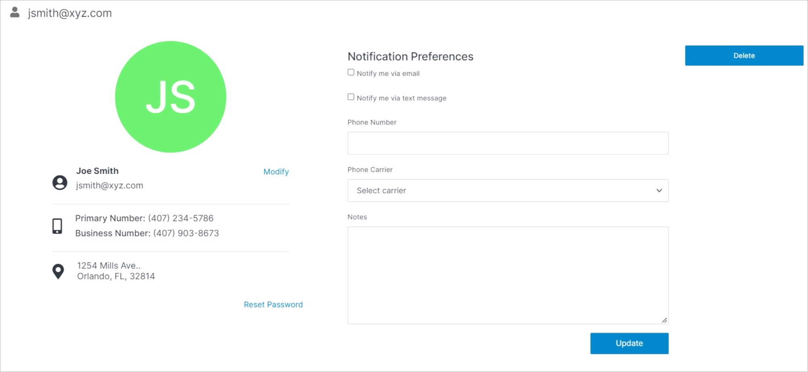Click the Phone Number input field
The width and height of the screenshot is (808, 372).
508,143
